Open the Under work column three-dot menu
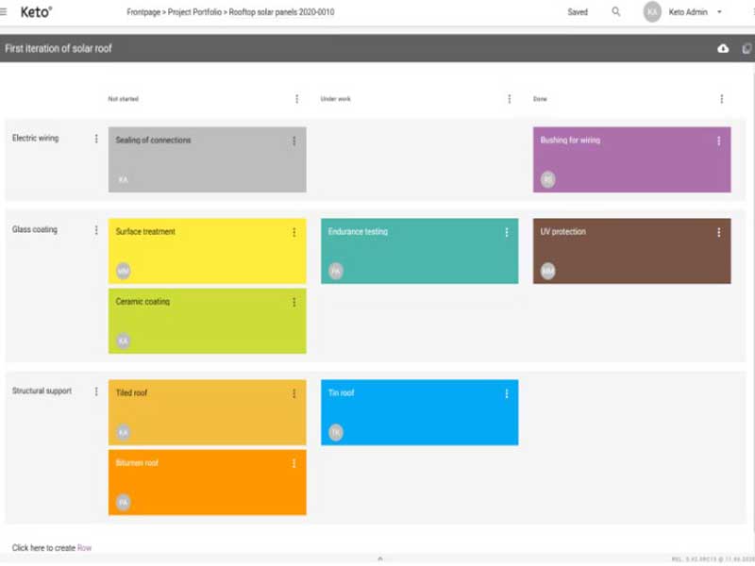 click(510, 99)
